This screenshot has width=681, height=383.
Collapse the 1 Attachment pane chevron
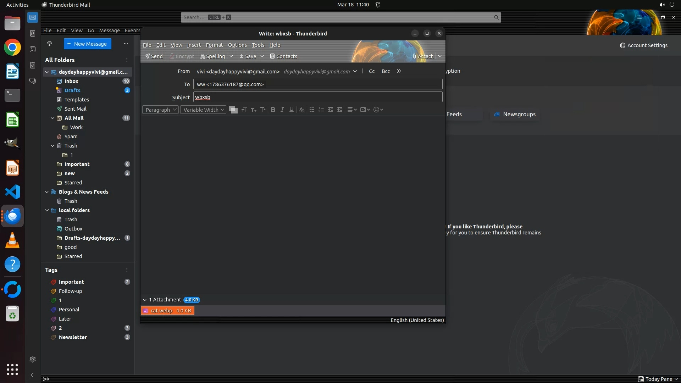tap(145, 300)
